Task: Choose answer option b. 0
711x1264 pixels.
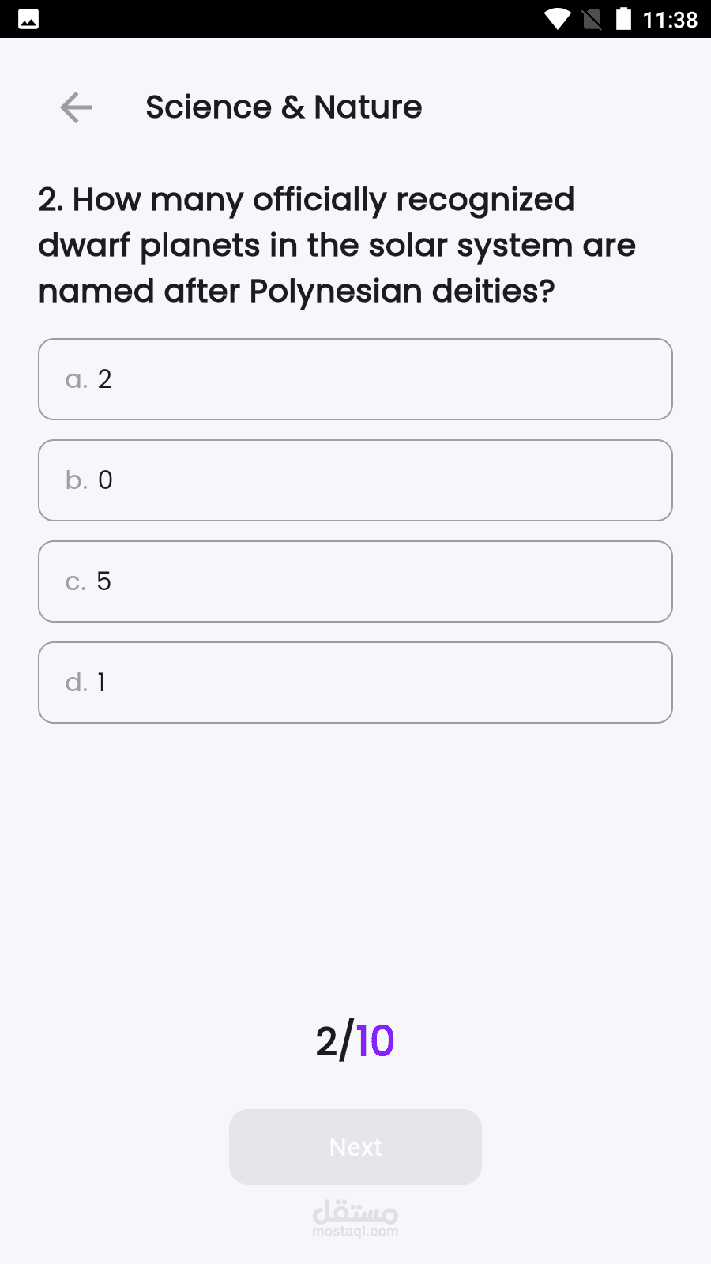Action: coord(355,480)
